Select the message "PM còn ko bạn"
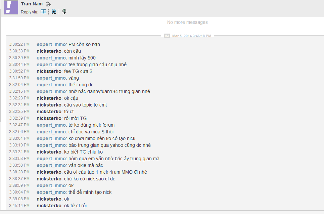The width and height of the screenshot is (324, 214). coord(84,44)
